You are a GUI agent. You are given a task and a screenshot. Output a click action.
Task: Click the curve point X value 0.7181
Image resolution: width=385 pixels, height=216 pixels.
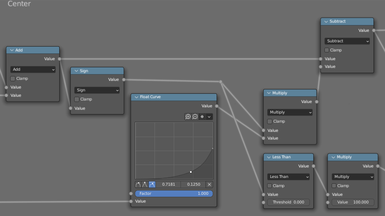168,184
